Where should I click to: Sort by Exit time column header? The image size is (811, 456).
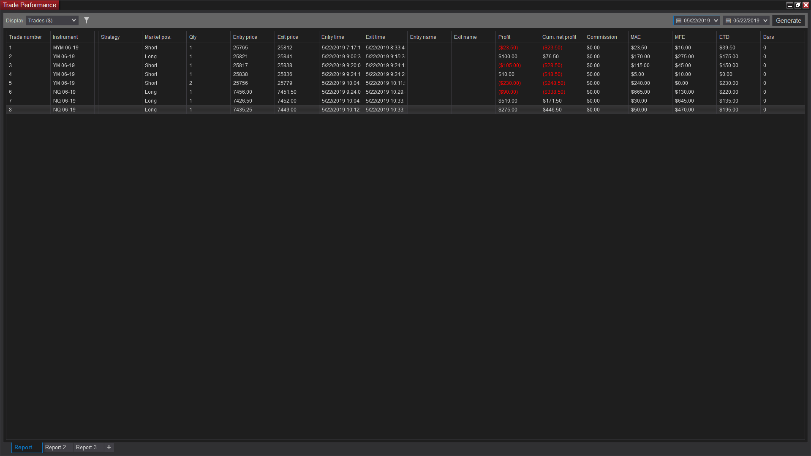[385, 37]
